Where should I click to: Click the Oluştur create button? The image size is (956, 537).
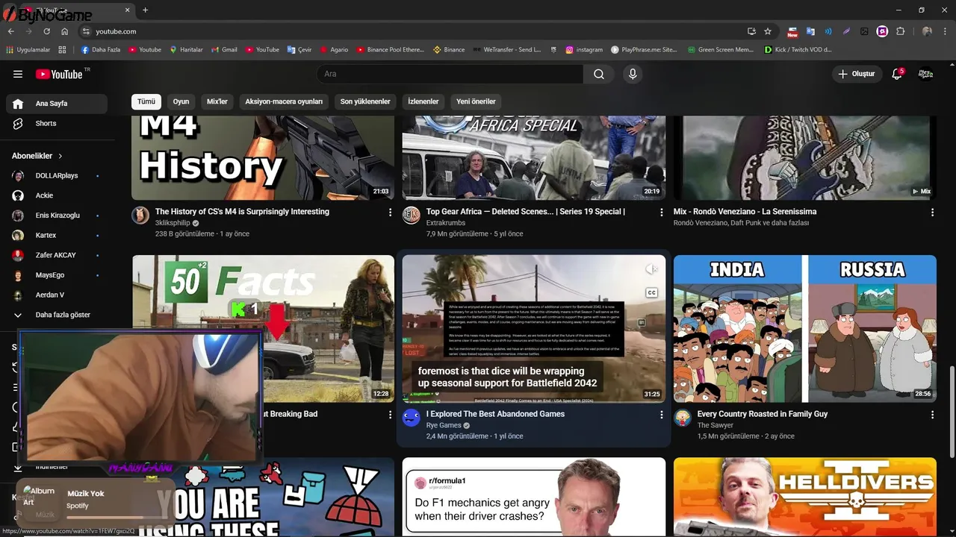pos(856,74)
